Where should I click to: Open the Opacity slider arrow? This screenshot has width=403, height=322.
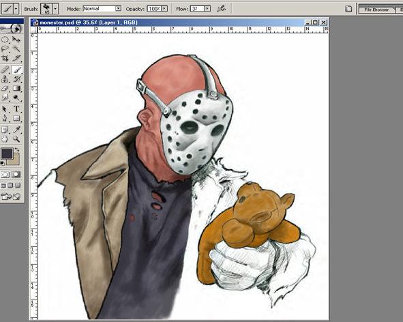point(165,9)
